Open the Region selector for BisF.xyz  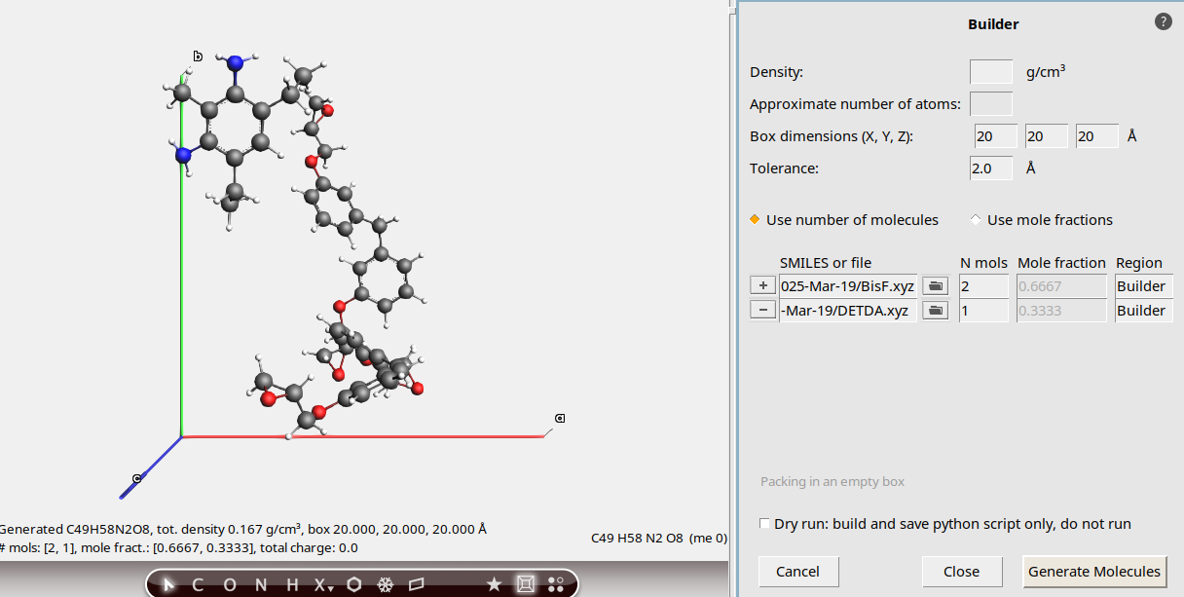point(1143,285)
